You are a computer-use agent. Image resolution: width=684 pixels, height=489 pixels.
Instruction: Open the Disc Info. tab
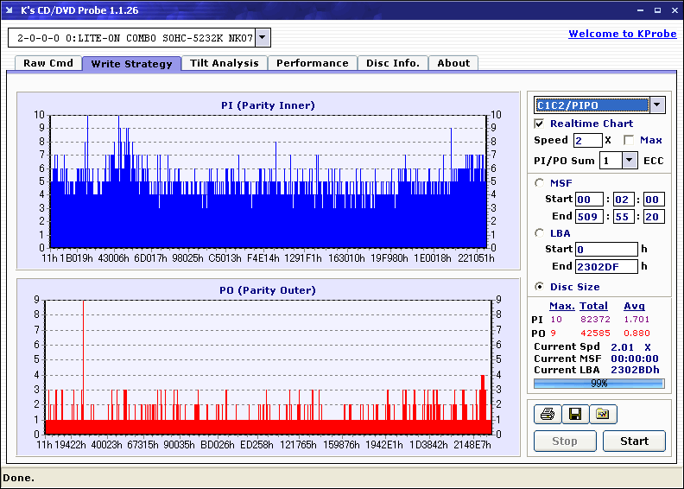[393, 63]
